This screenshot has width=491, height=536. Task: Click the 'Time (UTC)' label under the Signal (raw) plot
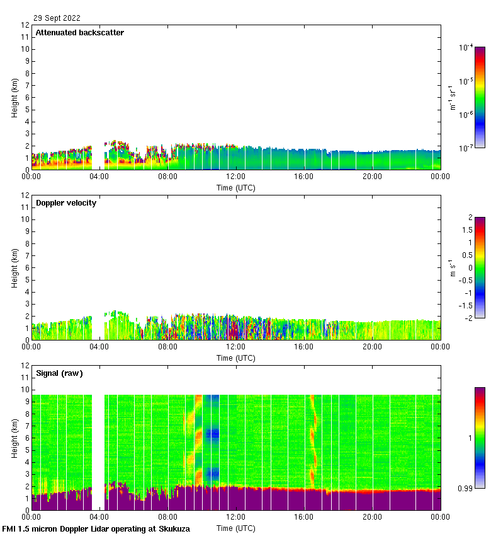(236, 528)
